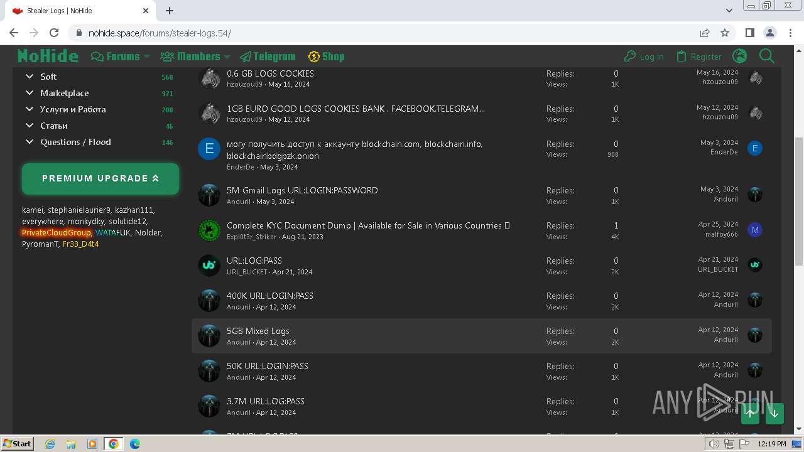The image size is (804, 452).
Task: Open the Chrome tab search chevron
Action: [729, 11]
